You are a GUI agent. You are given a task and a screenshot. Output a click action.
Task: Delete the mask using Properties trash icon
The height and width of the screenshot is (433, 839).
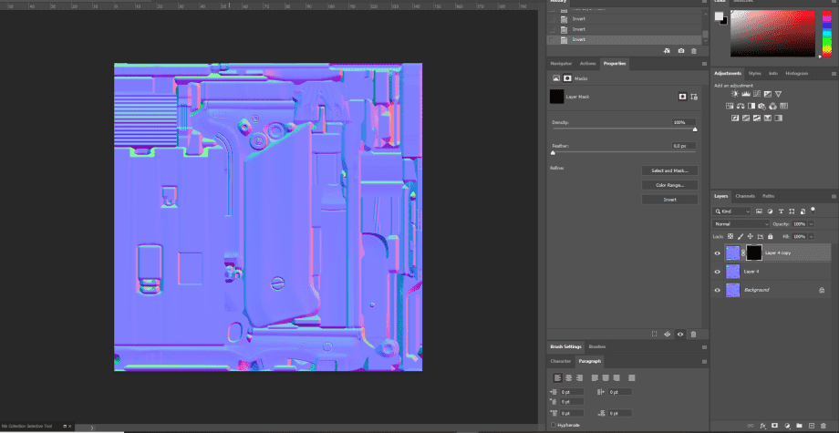point(693,334)
